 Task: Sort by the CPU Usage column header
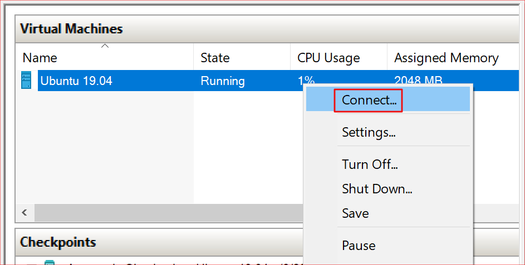(x=328, y=58)
